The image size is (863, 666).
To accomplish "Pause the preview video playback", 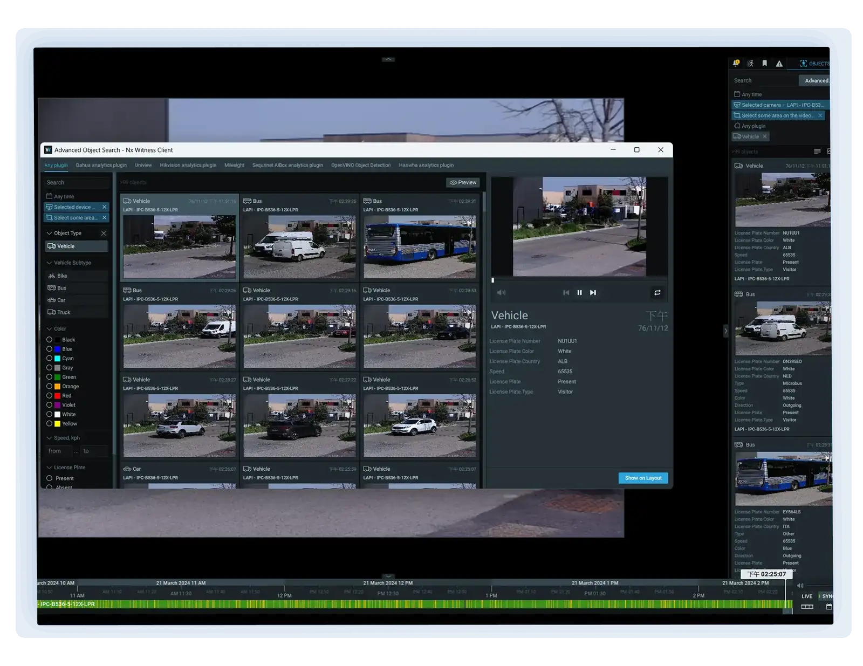I will pyautogui.click(x=579, y=292).
